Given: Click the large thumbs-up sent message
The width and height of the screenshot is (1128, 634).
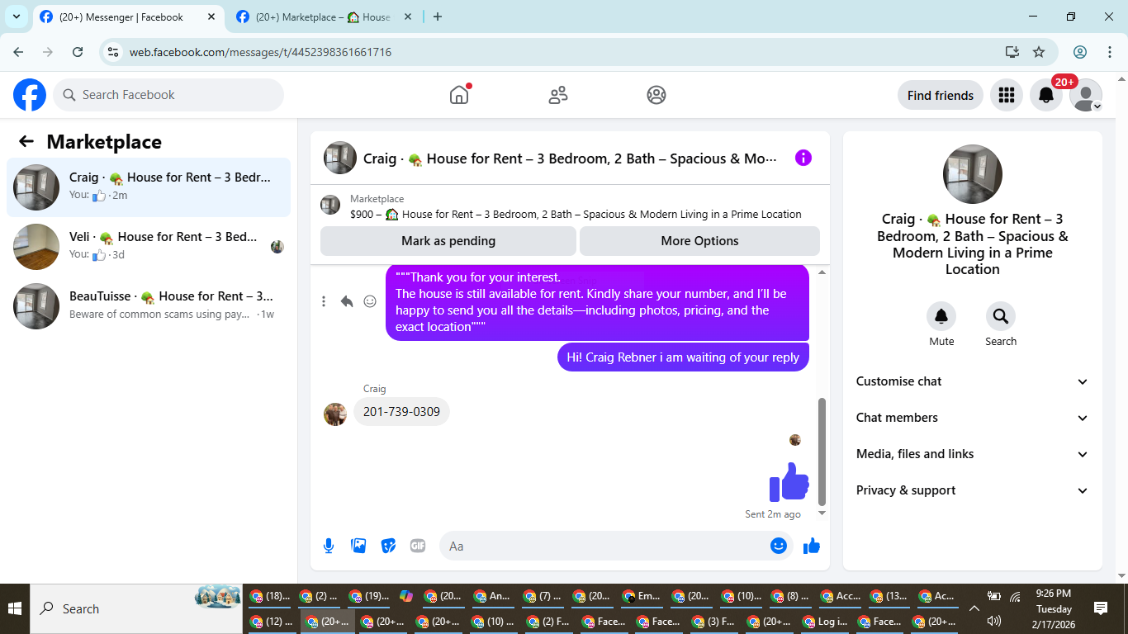Looking at the screenshot, I should [789, 481].
